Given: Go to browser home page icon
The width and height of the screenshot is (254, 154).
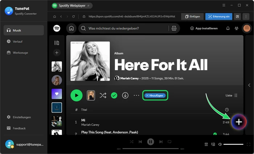Looking at the screenshot, I should [x=54, y=17].
